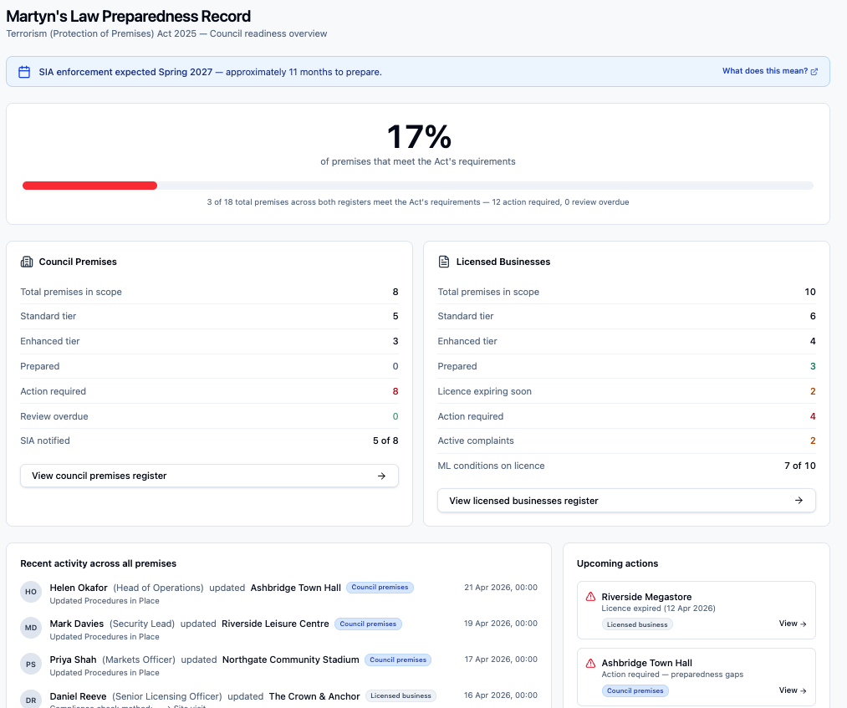Screen dimensions: 847x708
Task: Click the Licensed business tag beside The Crown & Anchor
Action: click(x=401, y=695)
